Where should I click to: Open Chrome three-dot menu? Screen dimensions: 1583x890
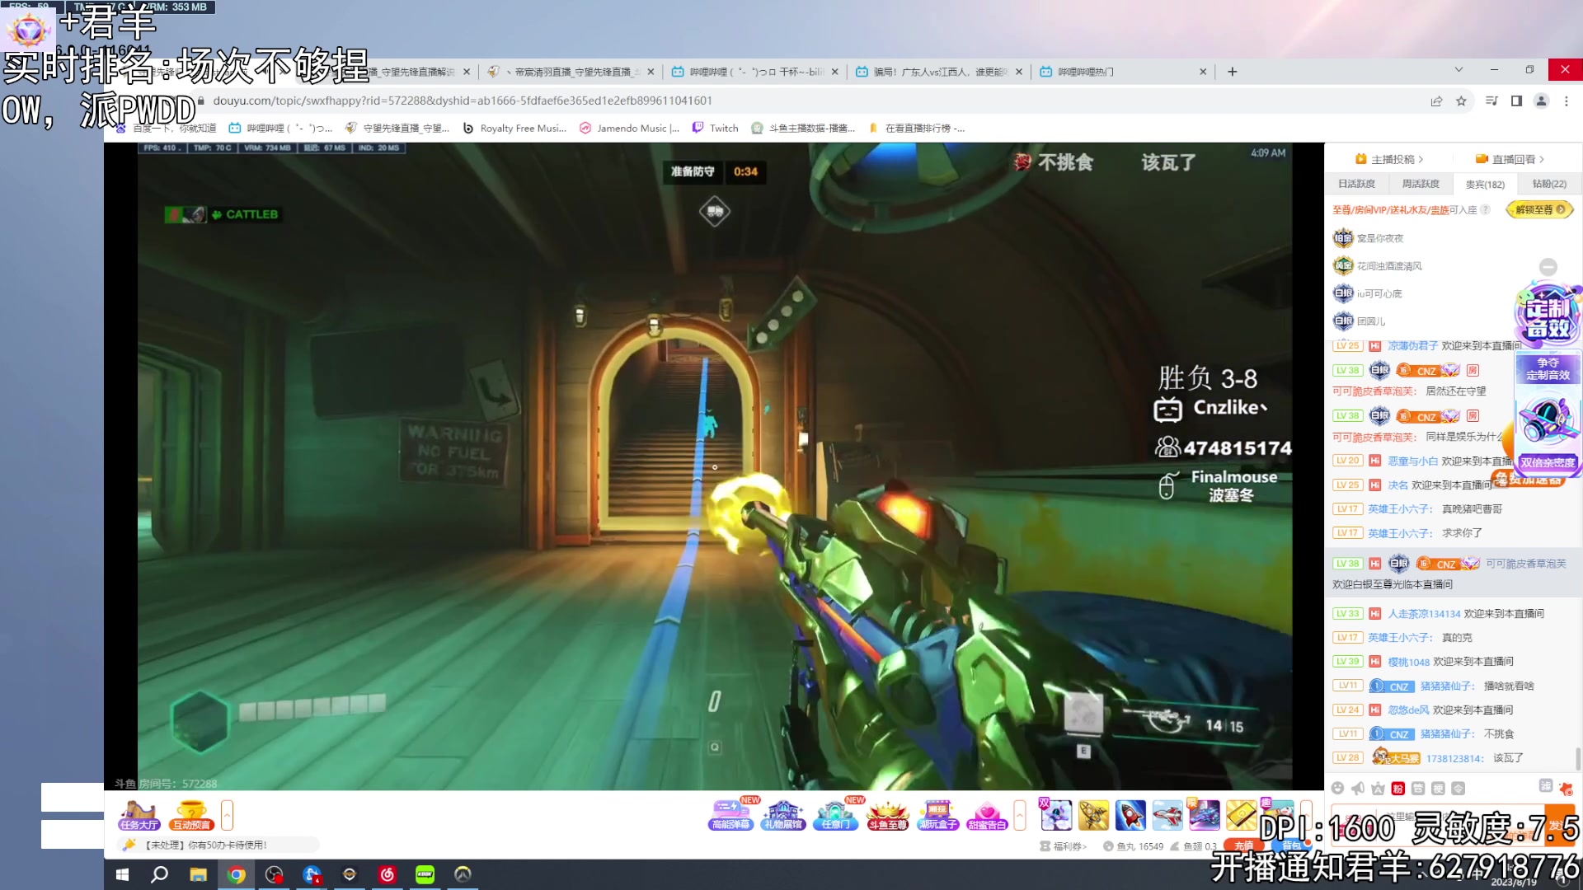tap(1567, 101)
